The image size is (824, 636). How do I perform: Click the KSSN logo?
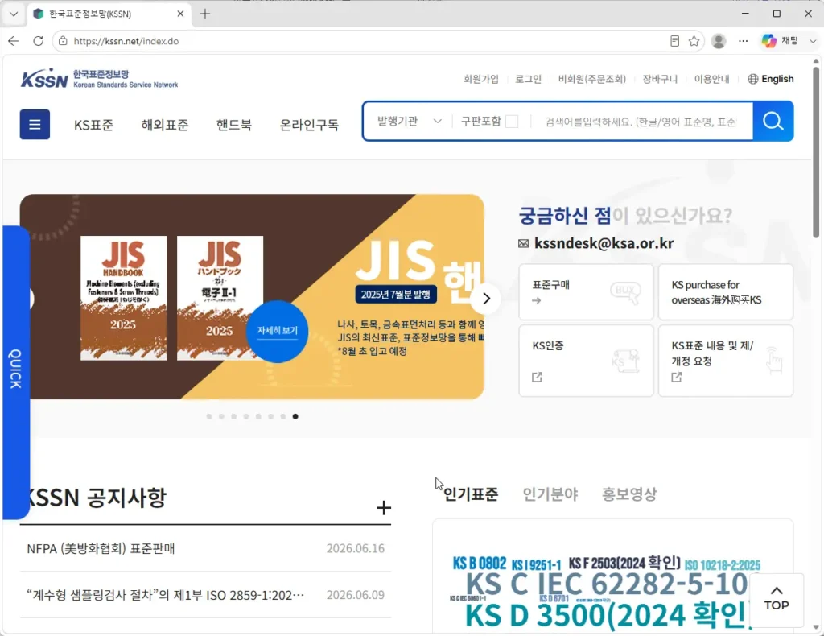[x=99, y=79]
